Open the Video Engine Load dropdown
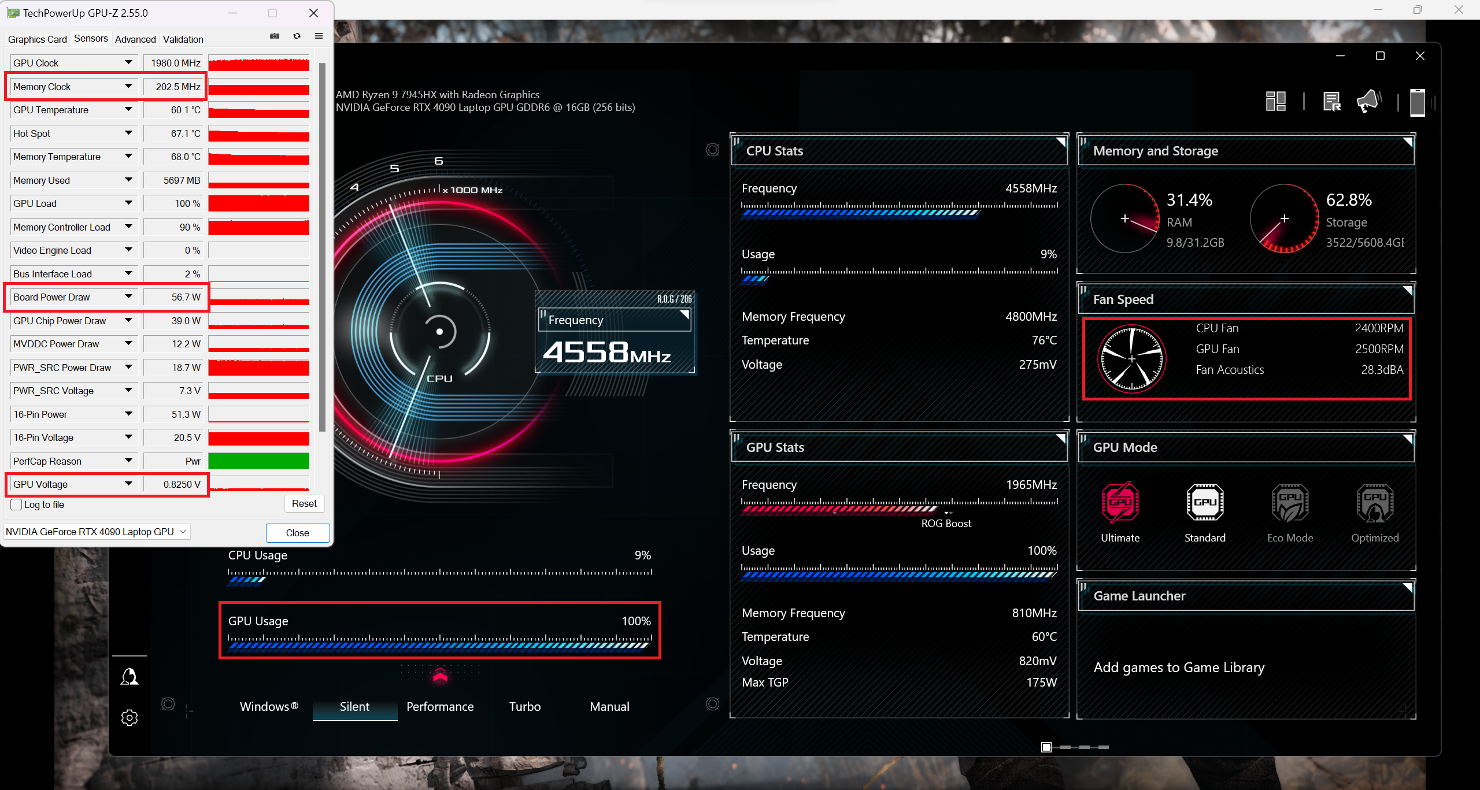Screen dimensions: 1480x790 point(128,250)
